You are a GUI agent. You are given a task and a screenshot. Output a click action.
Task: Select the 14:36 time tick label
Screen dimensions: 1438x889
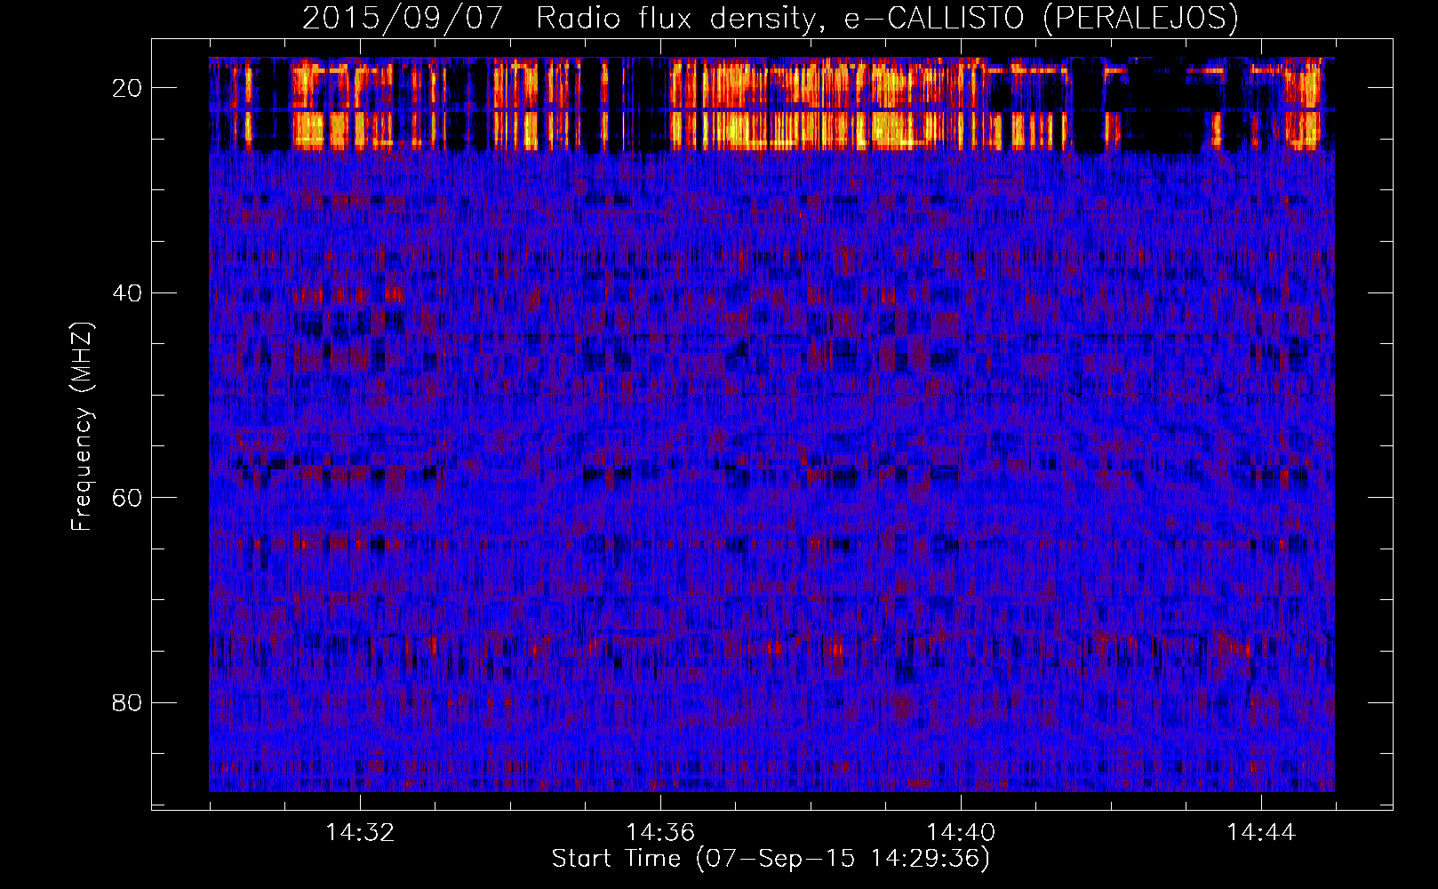pyautogui.click(x=660, y=833)
